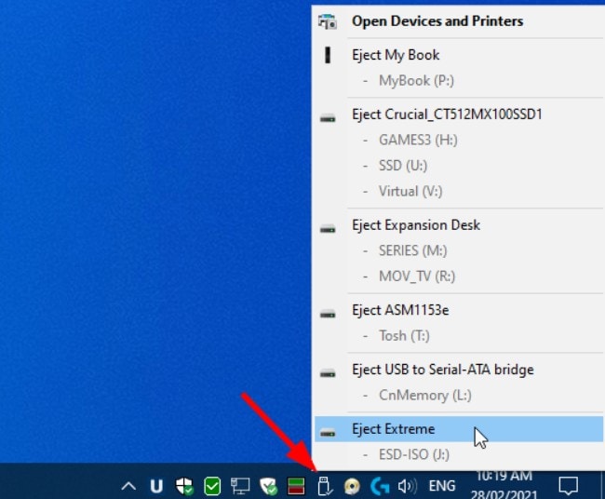
Task: Open Logitech G tray icon
Action: click(x=380, y=486)
